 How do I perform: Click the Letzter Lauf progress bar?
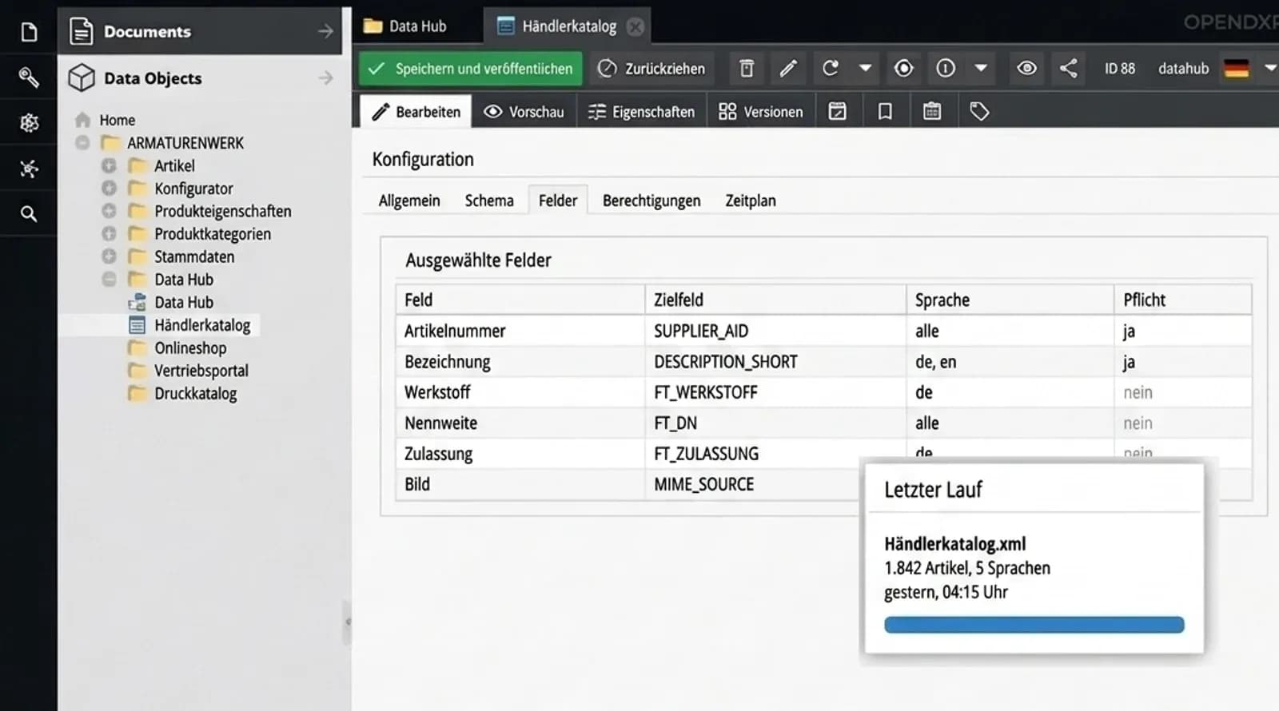pos(1034,625)
